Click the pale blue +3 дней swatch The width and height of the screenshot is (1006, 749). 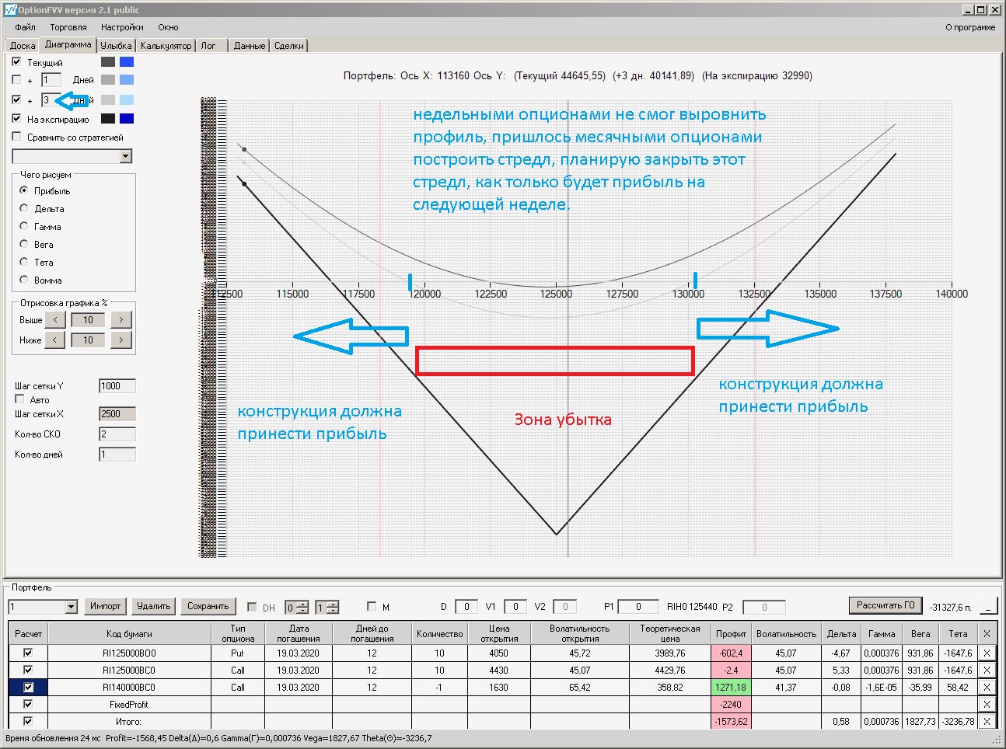pyautogui.click(x=127, y=100)
